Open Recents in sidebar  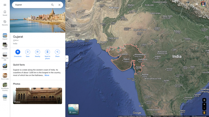pos(5,23)
